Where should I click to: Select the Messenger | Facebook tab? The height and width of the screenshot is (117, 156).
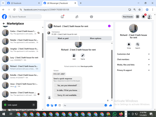pyautogui.click(x=60, y=3)
